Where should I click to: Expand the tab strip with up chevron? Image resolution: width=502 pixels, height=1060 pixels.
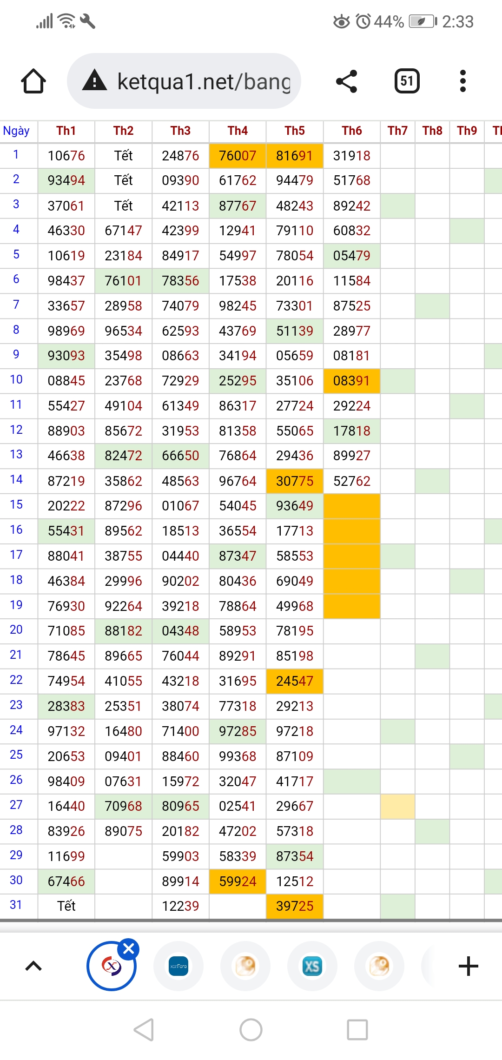click(x=33, y=966)
